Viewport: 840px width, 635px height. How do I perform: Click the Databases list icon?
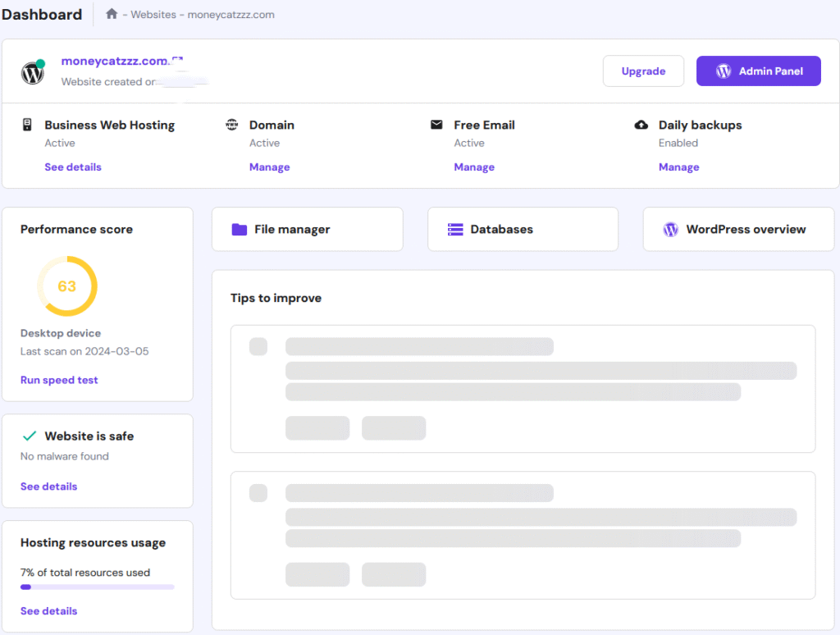(455, 230)
